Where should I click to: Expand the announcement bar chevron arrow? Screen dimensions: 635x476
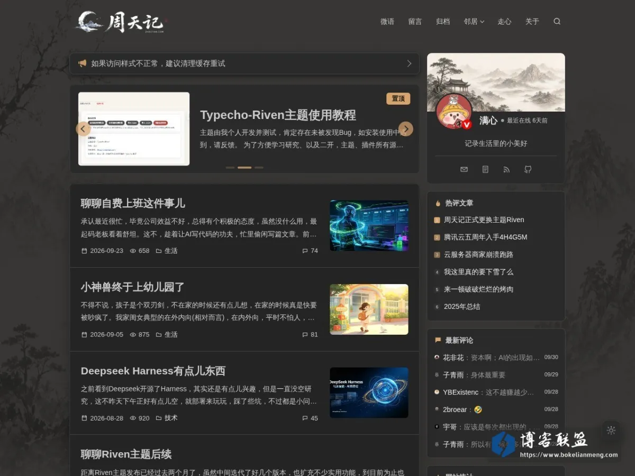click(x=409, y=63)
